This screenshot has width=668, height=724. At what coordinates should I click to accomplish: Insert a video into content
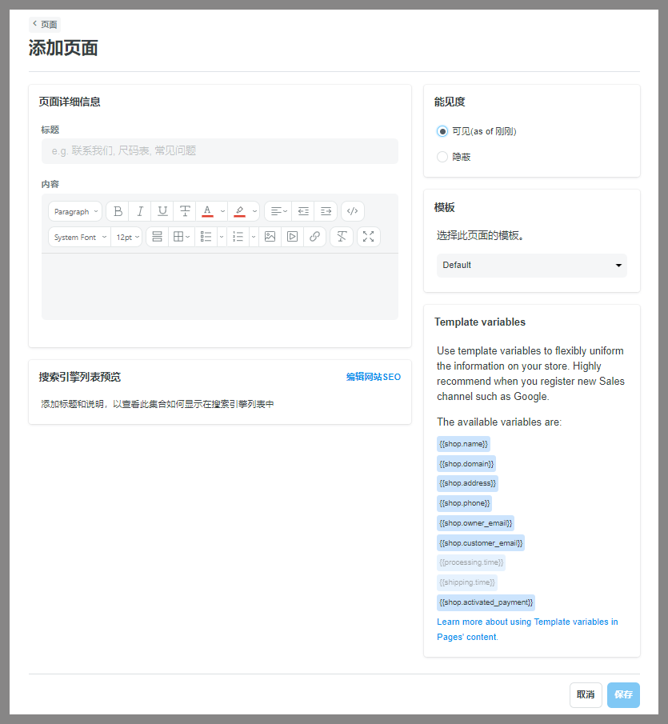point(292,237)
